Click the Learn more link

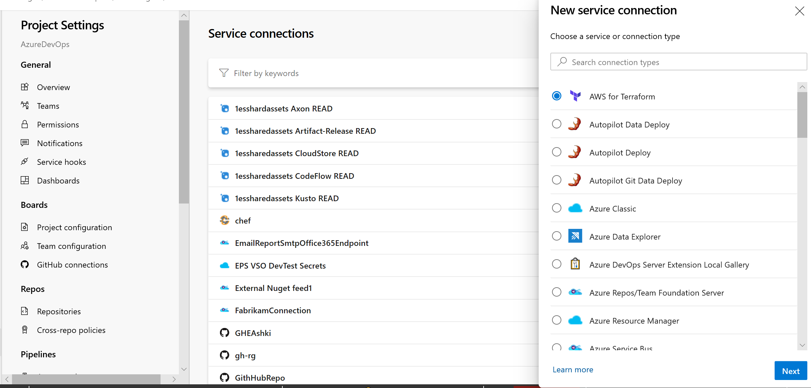click(x=573, y=369)
